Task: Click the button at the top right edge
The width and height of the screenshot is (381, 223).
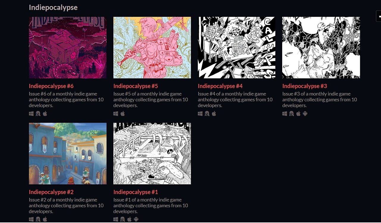Action: pos(379,16)
